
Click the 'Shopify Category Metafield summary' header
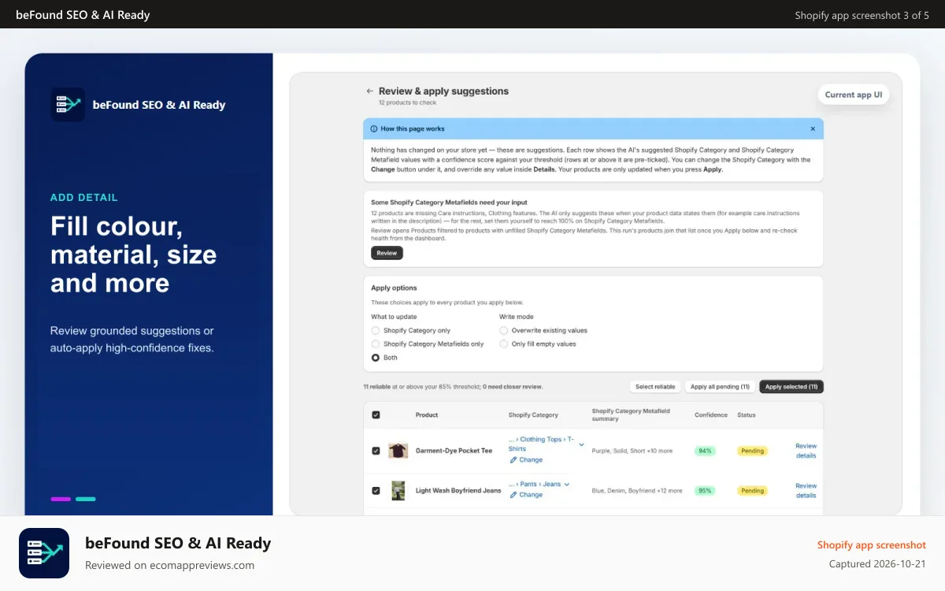(631, 414)
